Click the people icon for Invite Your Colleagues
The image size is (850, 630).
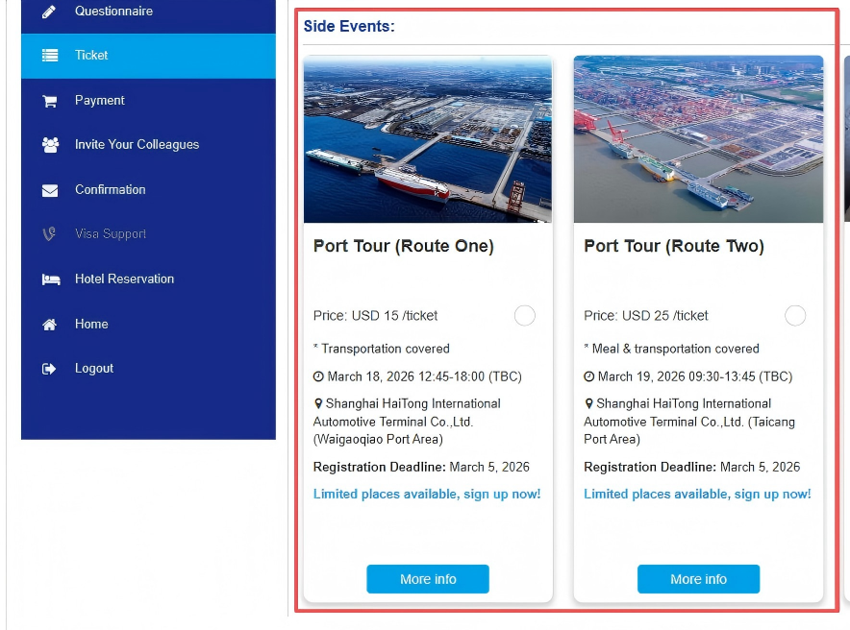coord(50,145)
